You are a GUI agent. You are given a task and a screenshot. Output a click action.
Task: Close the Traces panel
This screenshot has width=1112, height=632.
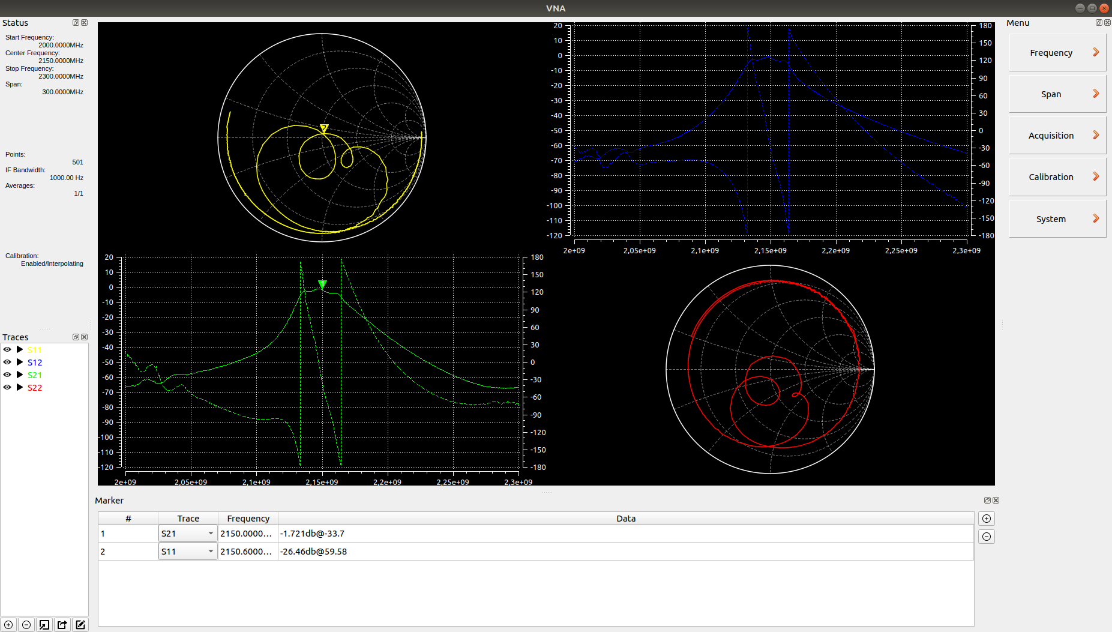(85, 337)
